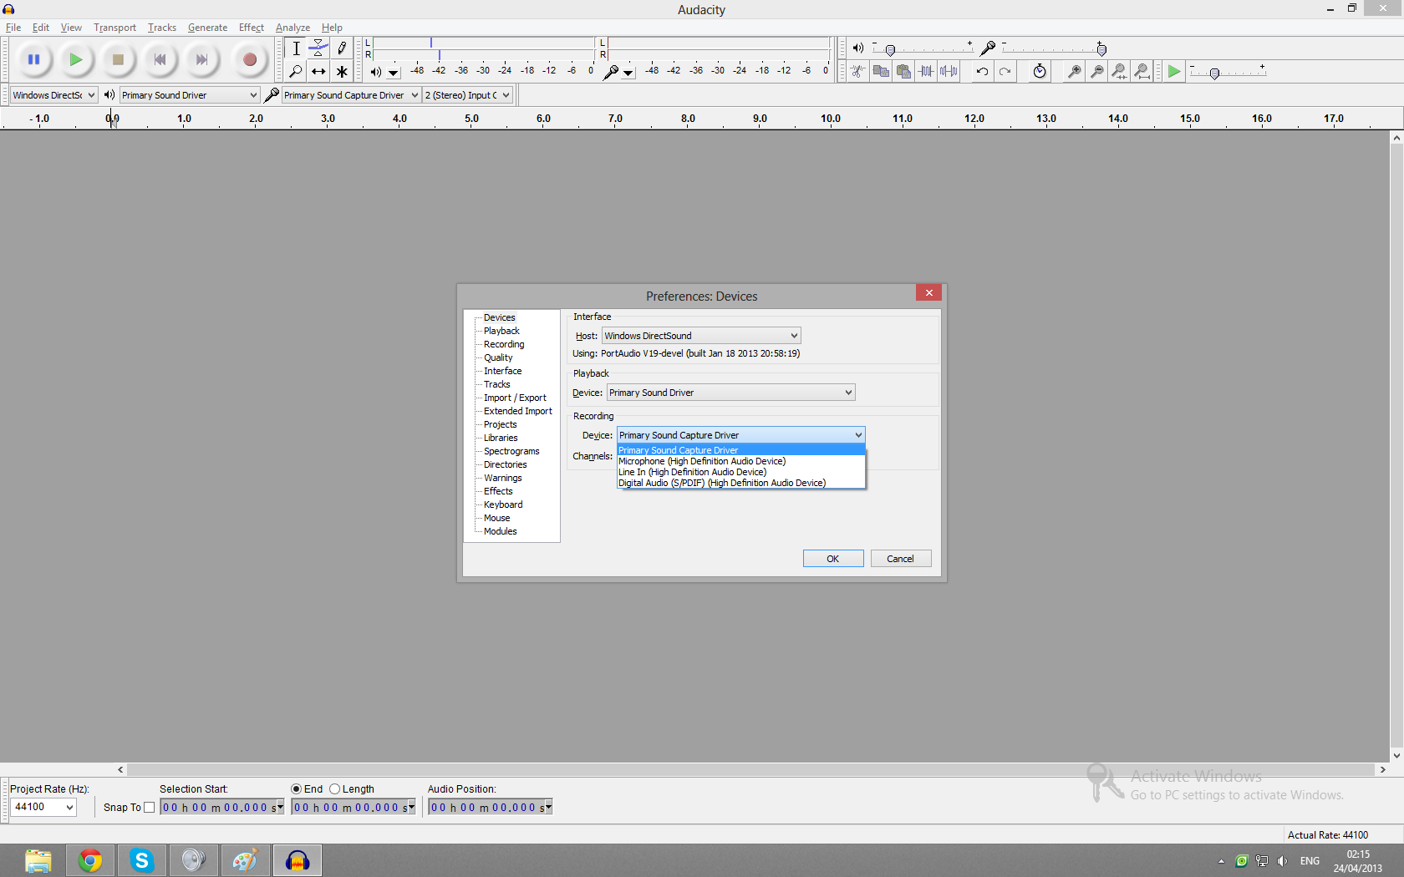1404x877 pixels.
Task: Click the Record button
Action: (249, 59)
